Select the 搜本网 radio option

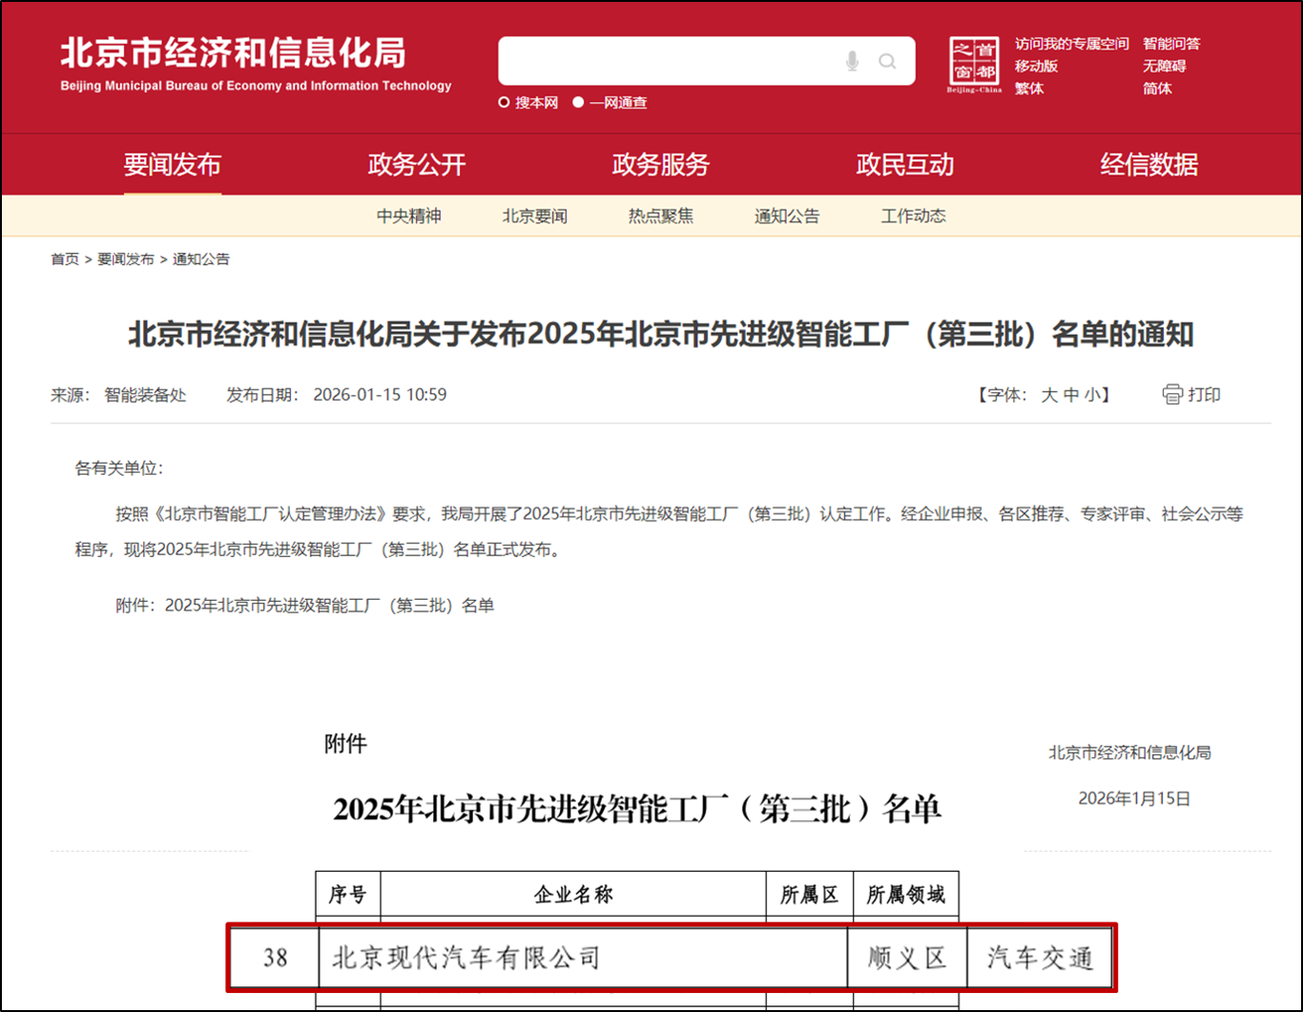coord(505,103)
